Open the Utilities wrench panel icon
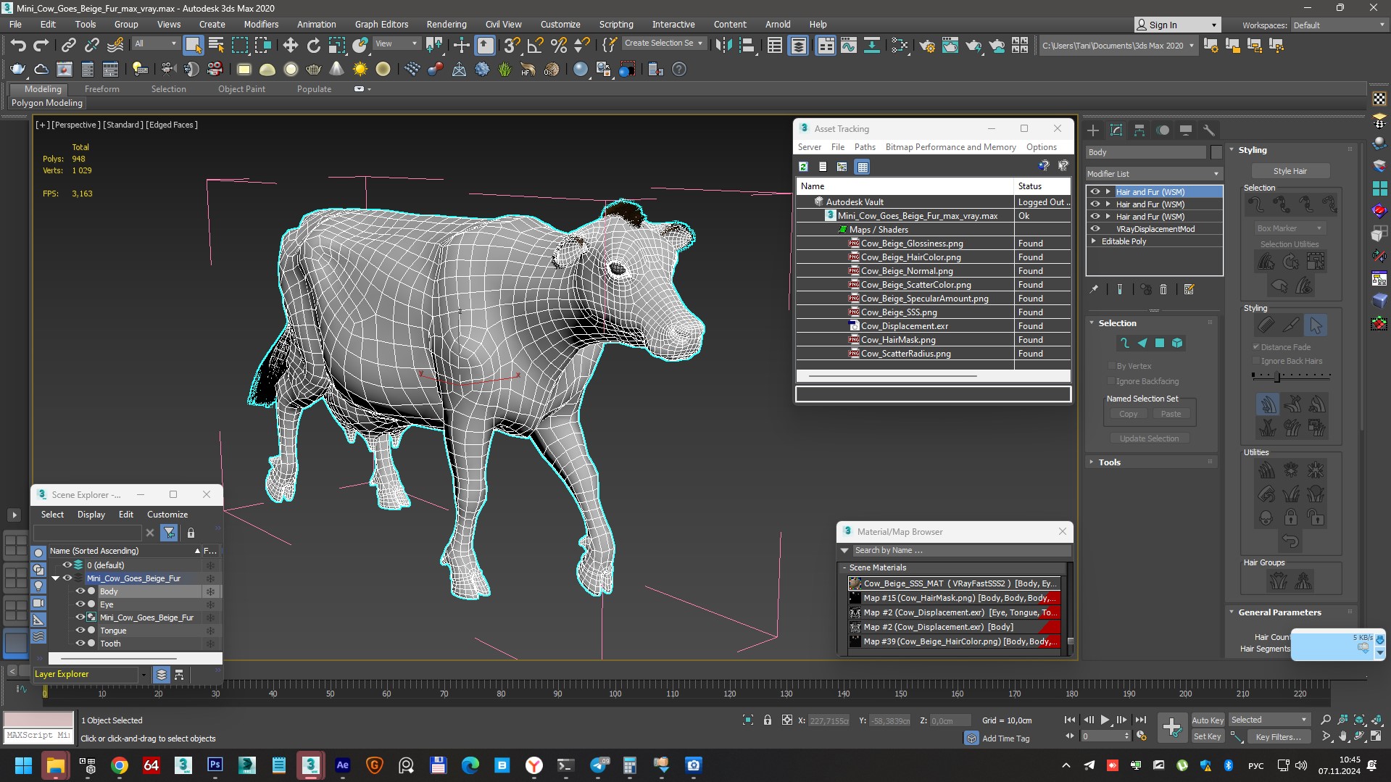The width and height of the screenshot is (1391, 782). pyautogui.click(x=1208, y=130)
